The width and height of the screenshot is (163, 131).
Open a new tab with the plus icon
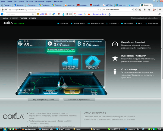[159, 5]
